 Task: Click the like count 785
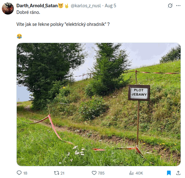coord(101,173)
